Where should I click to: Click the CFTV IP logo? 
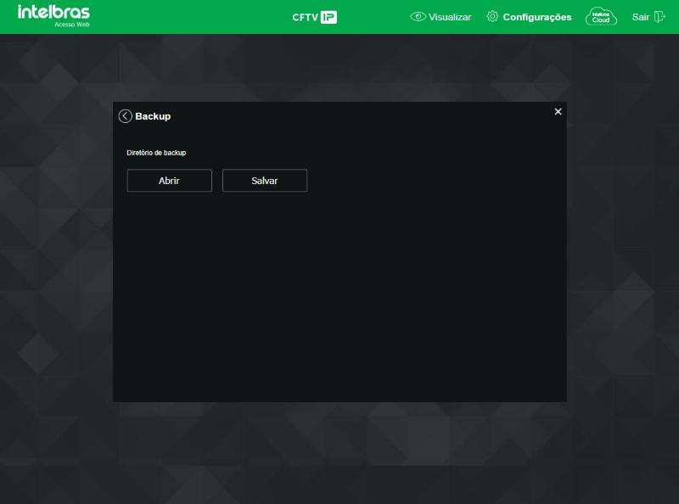(x=314, y=17)
